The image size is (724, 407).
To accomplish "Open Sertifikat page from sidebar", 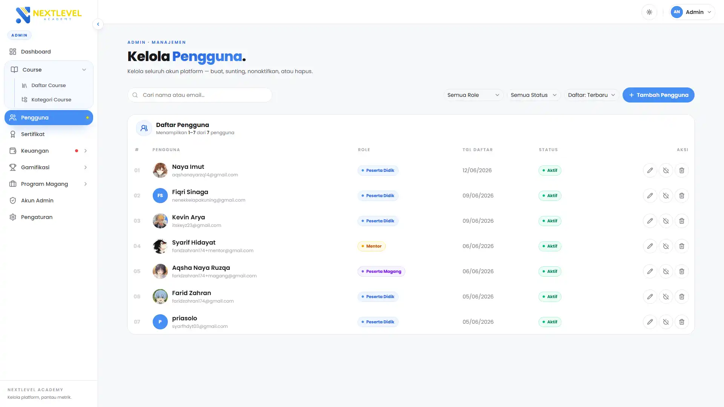I will tap(49, 134).
